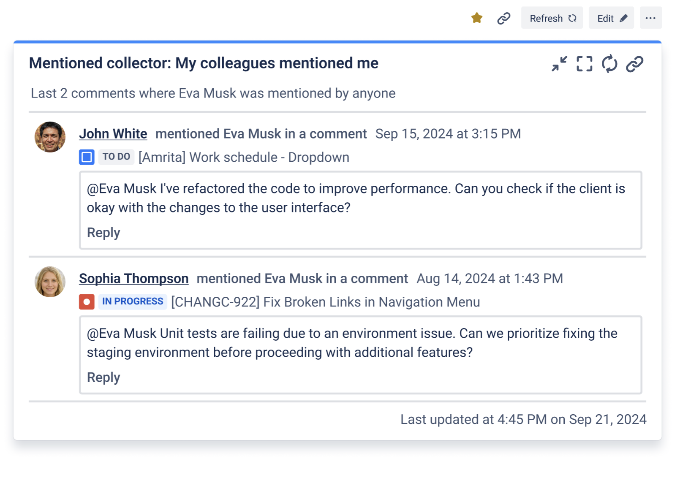Viewport: 691px width, 478px height.
Task: Copy dashboard link via top chain icon
Action: [x=503, y=18]
